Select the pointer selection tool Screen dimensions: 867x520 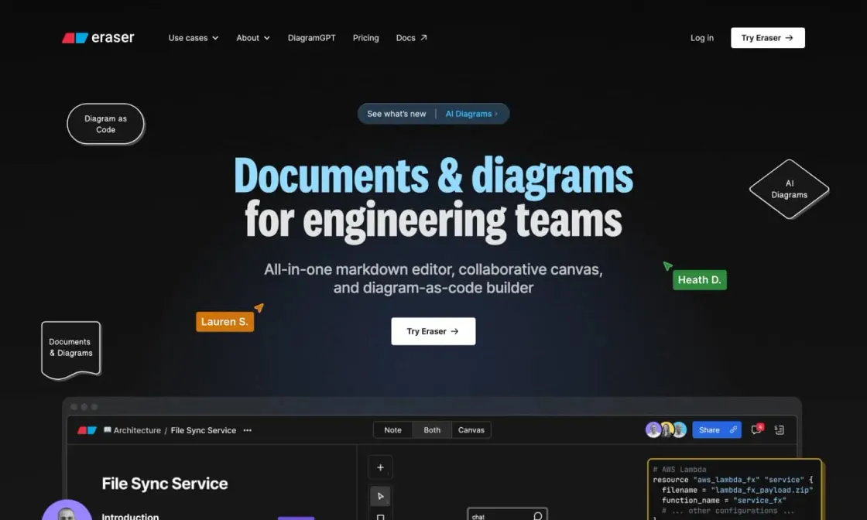click(x=380, y=496)
